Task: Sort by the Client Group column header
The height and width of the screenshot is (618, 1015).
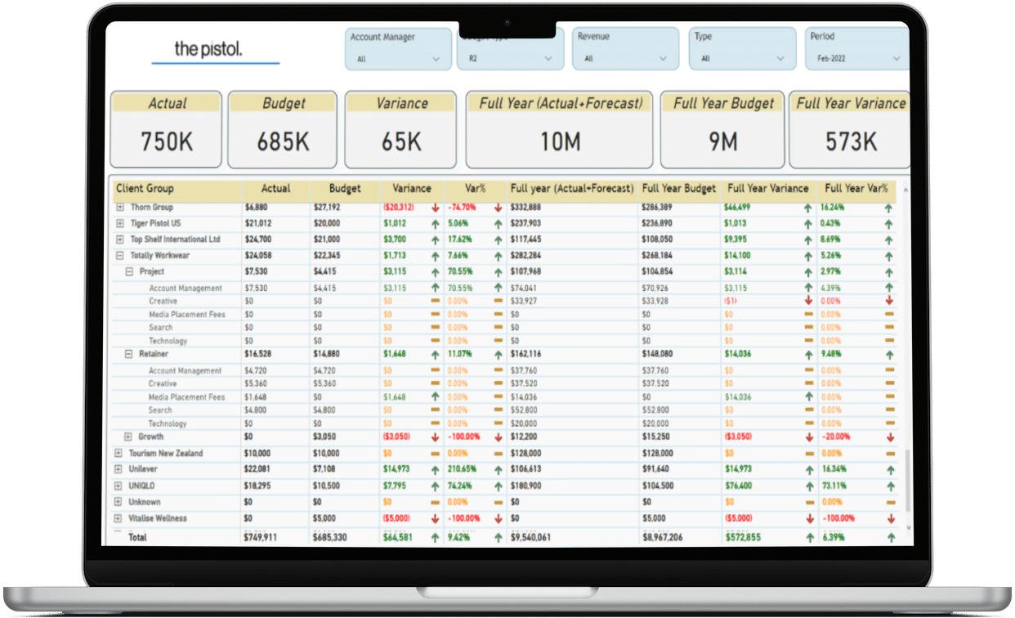Action: coord(145,188)
